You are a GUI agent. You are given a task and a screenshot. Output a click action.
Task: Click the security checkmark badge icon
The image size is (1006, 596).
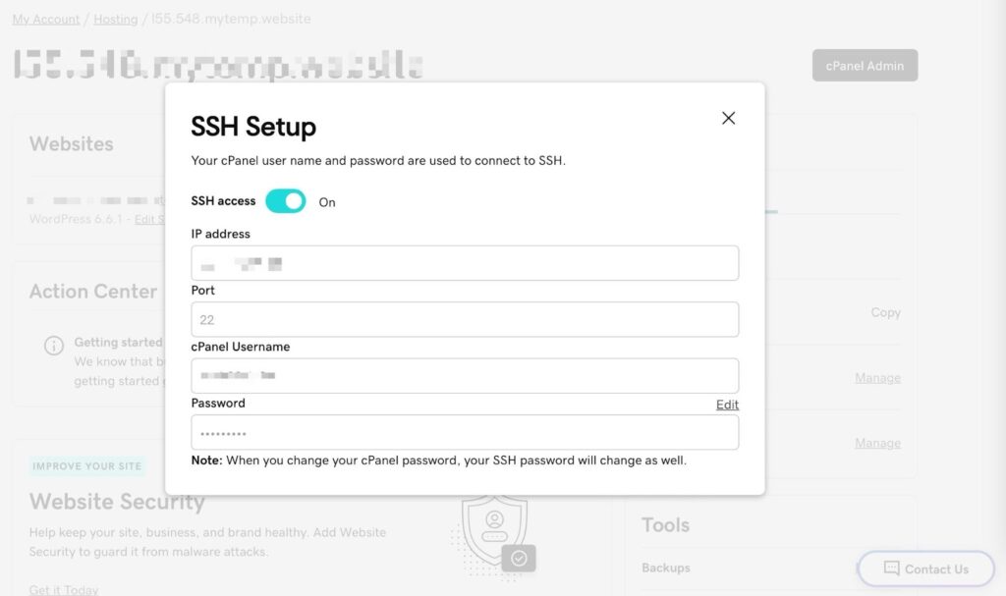(x=519, y=558)
